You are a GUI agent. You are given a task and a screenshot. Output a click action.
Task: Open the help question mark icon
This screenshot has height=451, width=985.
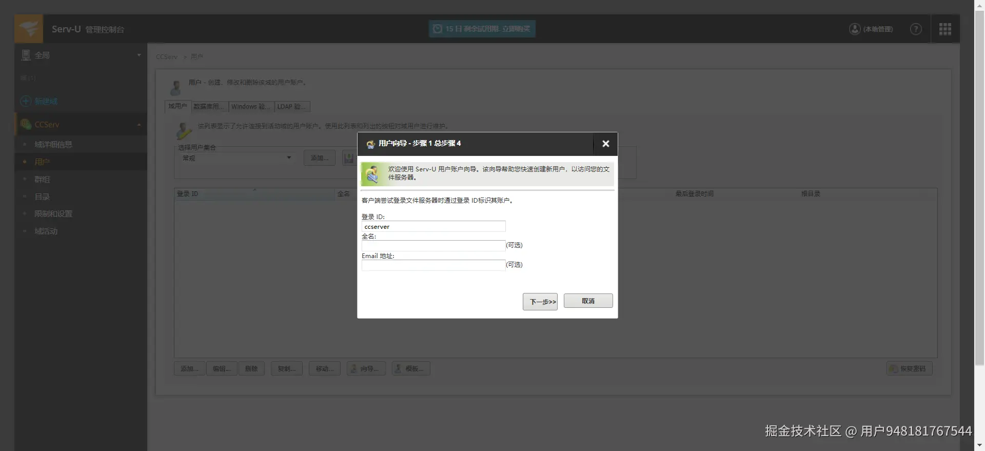(x=916, y=29)
